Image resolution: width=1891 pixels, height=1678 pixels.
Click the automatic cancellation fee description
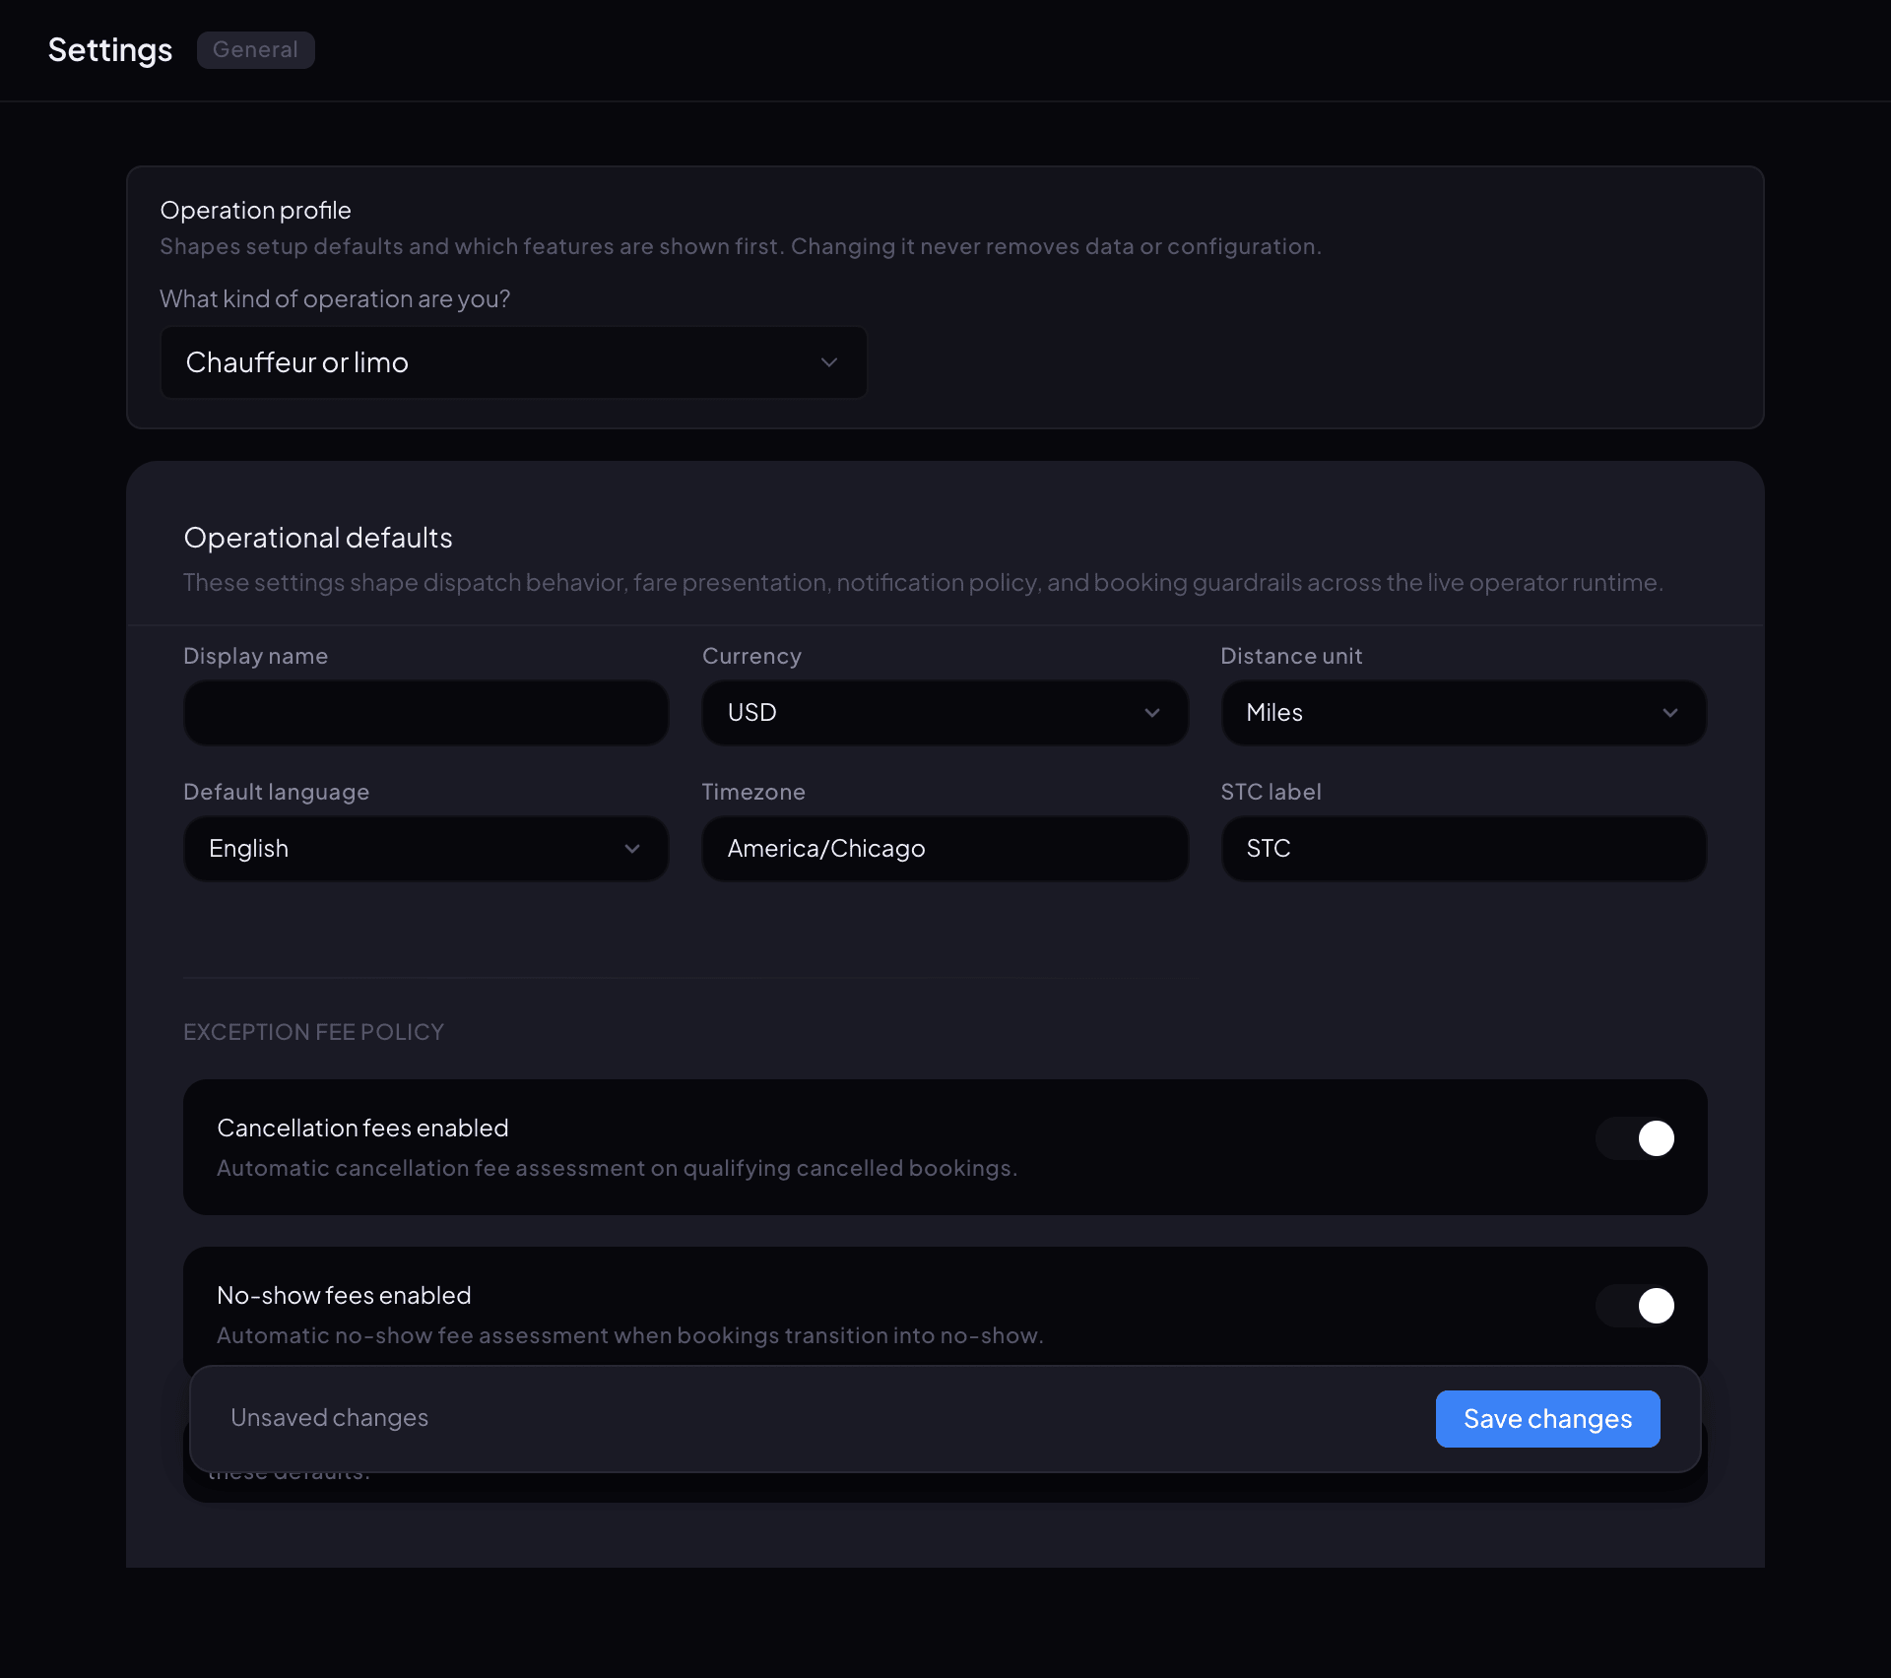pyautogui.click(x=617, y=1168)
